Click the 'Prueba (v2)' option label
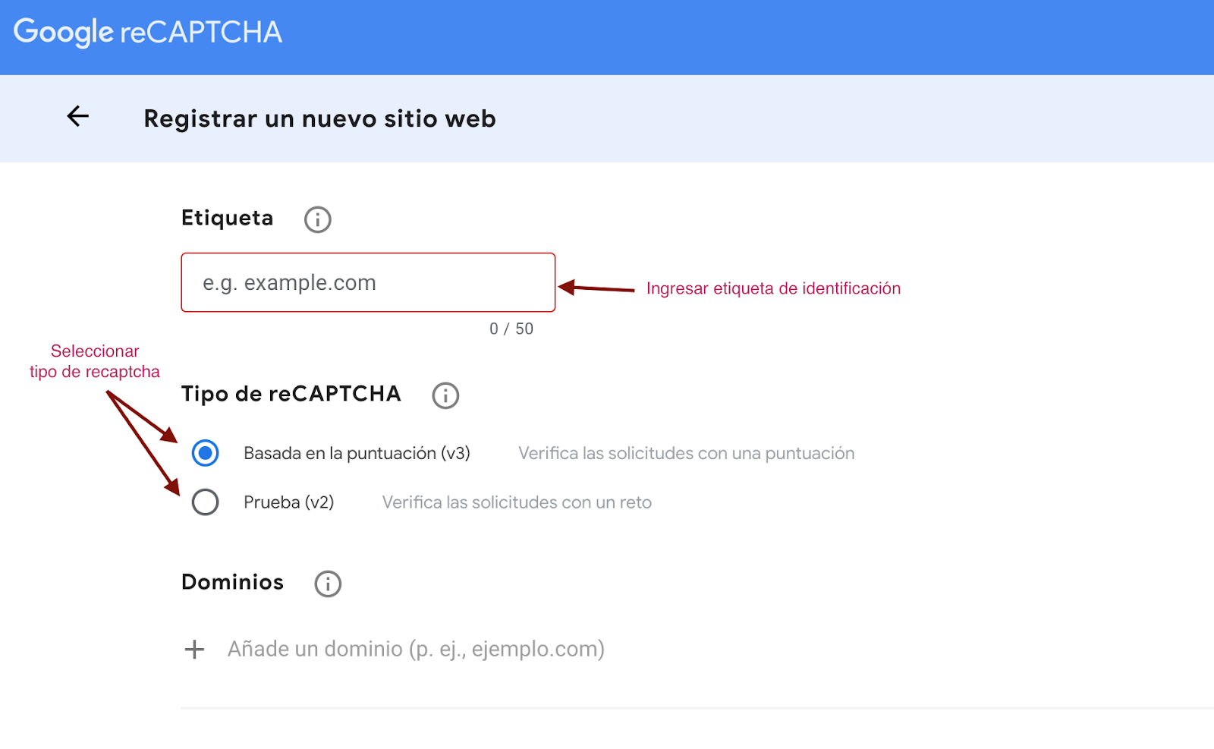The width and height of the screenshot is (1214, 749). (x=288, y=502)
